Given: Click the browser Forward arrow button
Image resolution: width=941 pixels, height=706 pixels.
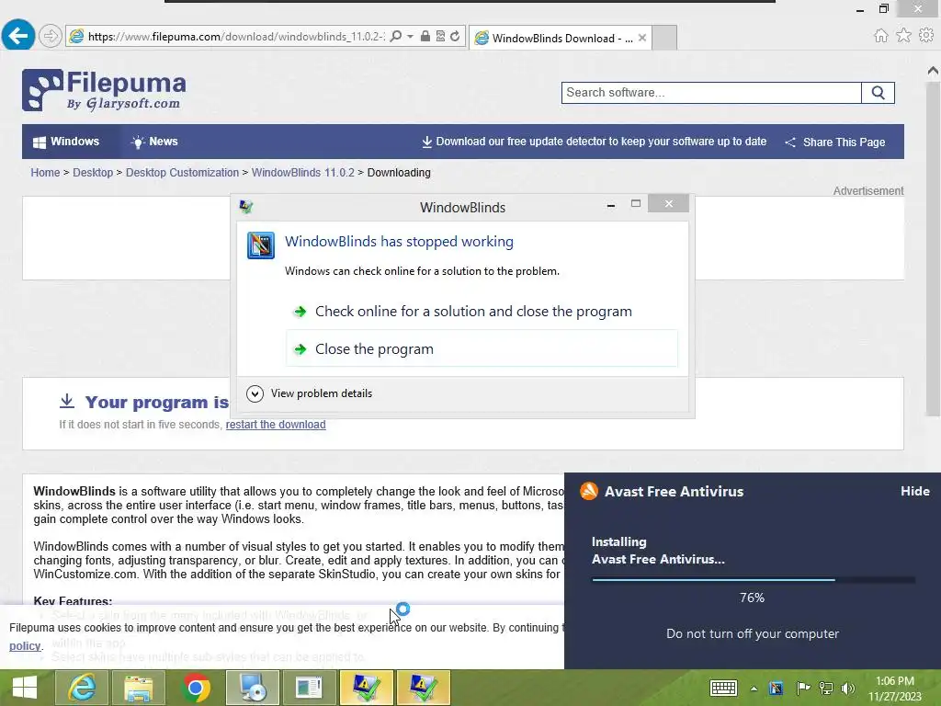Looking at the screenshot, I should [x=51, y=36].
